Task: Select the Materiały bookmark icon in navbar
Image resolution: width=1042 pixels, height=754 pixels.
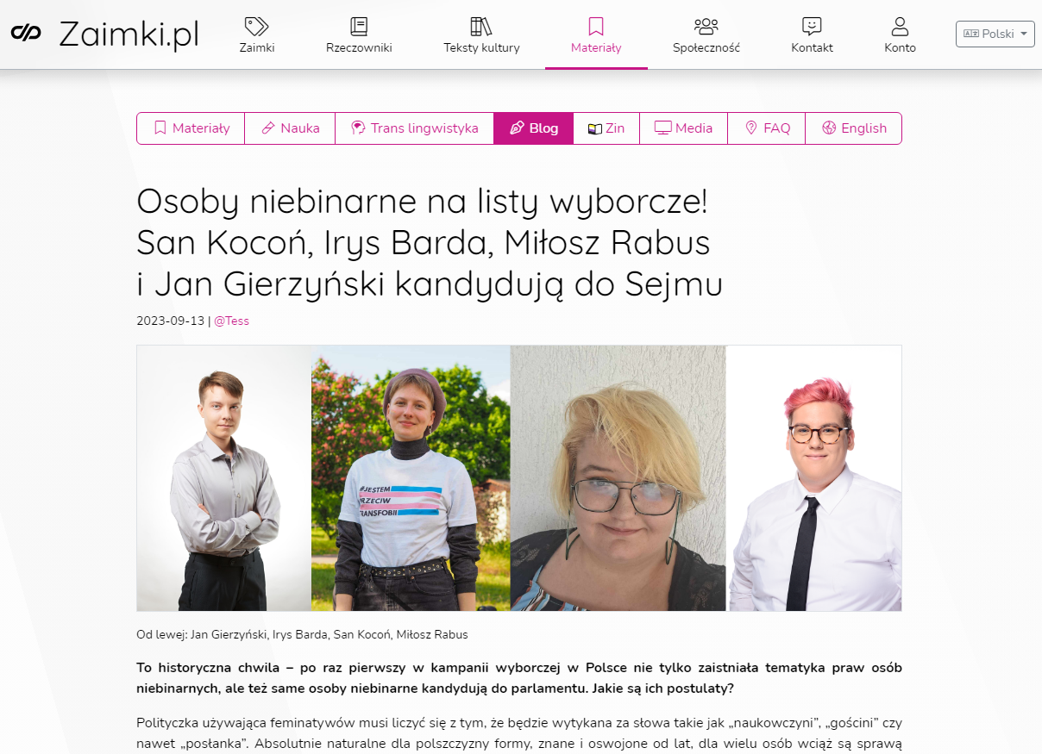Action: pos(596,27)
